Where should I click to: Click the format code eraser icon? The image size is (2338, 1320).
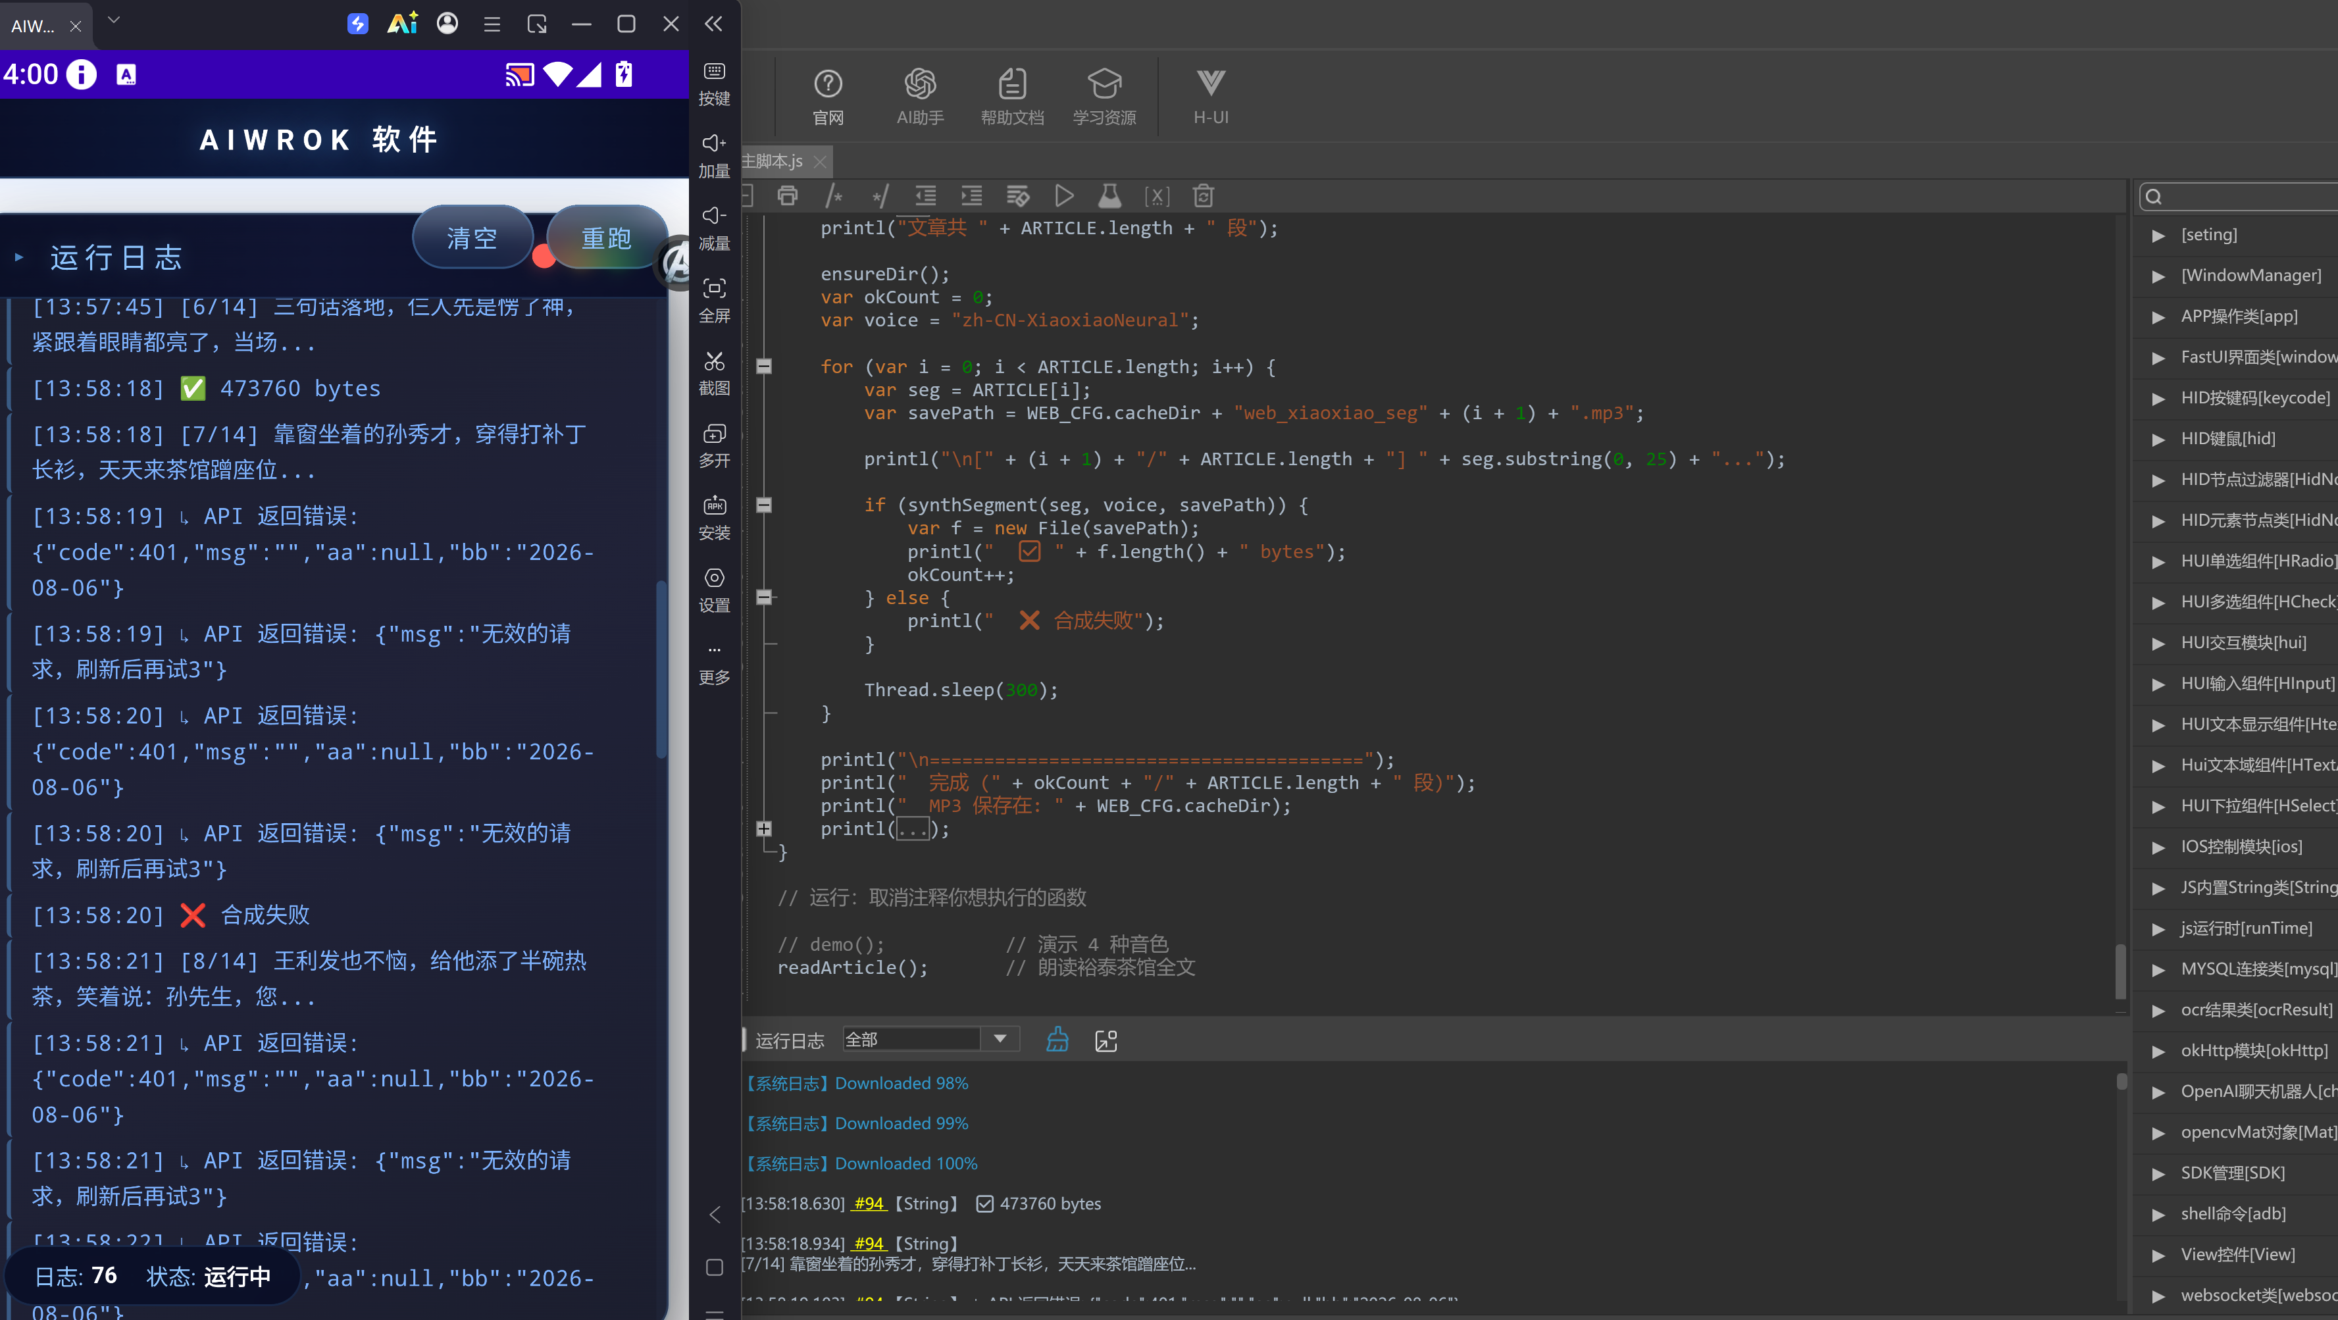pos(1019,196)
